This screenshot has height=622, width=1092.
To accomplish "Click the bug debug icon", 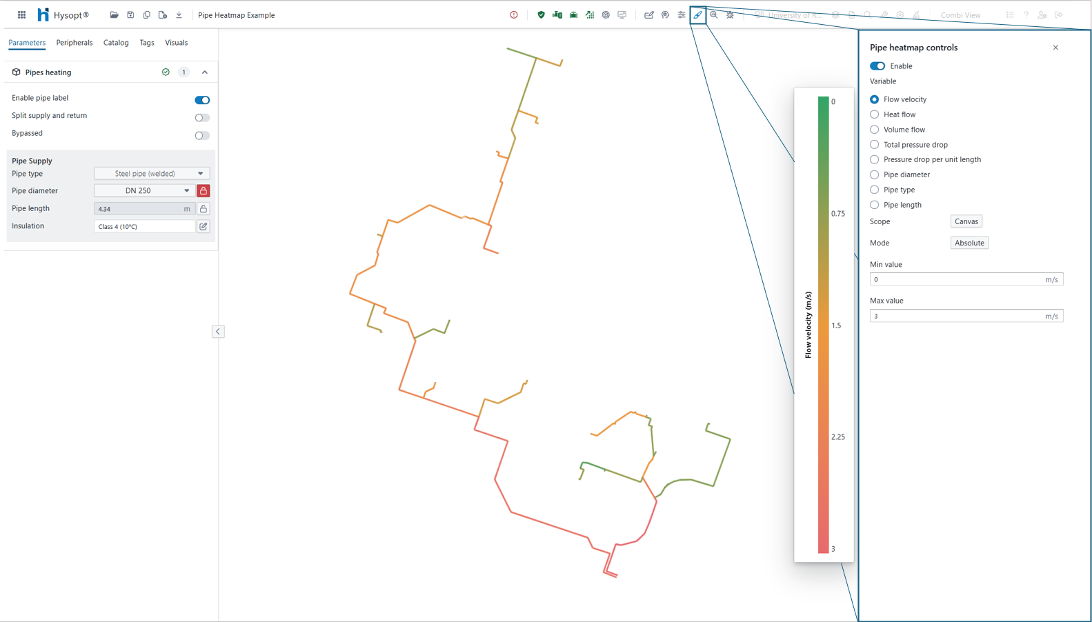I will (x=730, y=14).
